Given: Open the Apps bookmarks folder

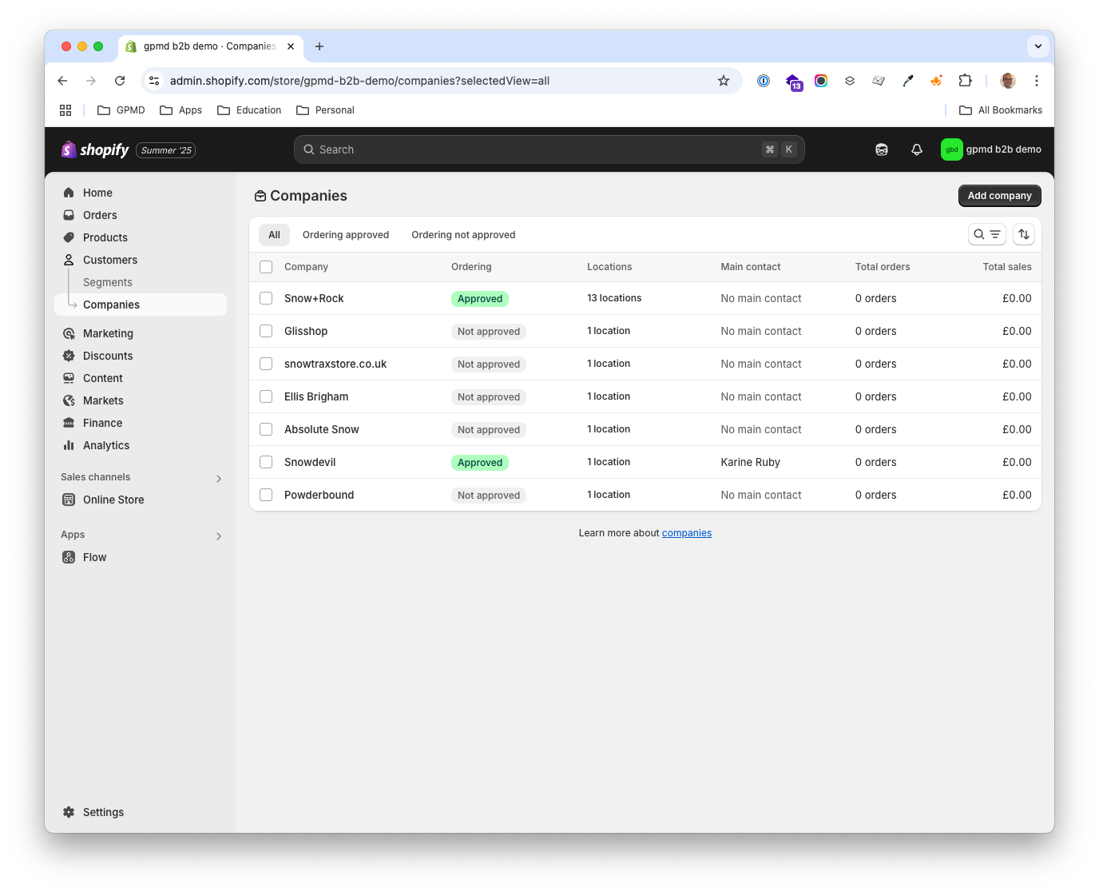Looking at the screenshot, I should (x=181, y=110).
